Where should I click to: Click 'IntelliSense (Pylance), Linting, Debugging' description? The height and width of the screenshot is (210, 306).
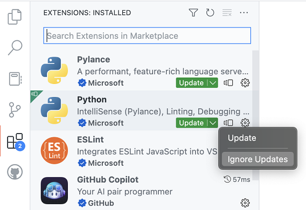[x=163, y=111]
